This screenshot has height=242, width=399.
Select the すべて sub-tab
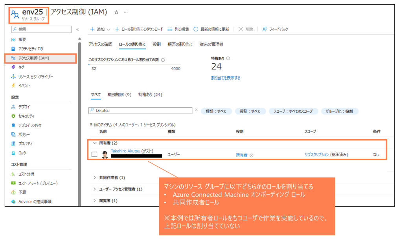coord(96,95)
